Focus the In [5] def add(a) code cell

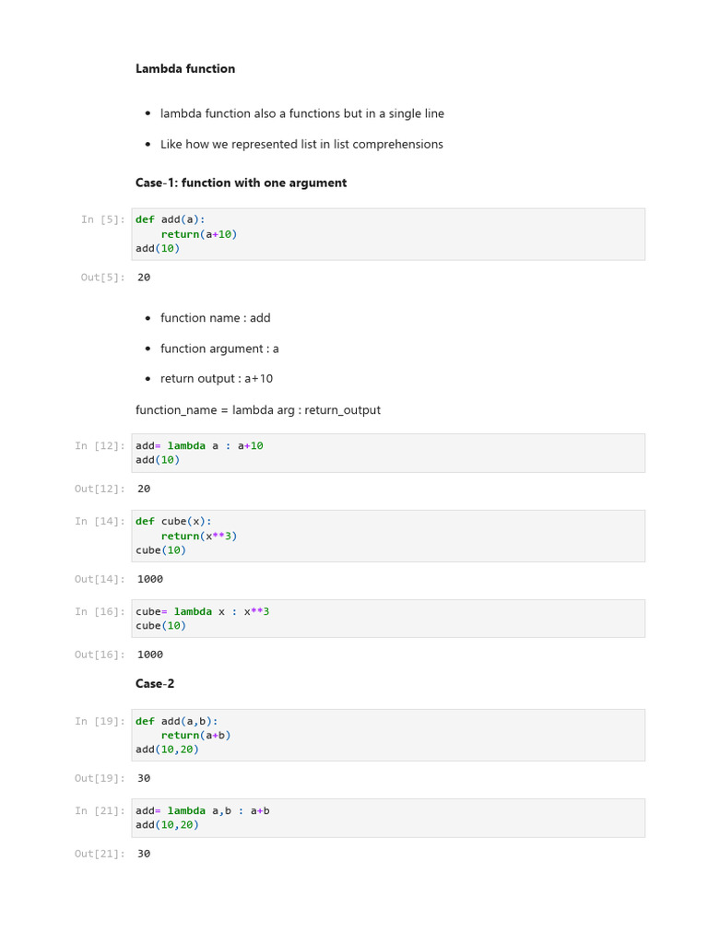388,234
